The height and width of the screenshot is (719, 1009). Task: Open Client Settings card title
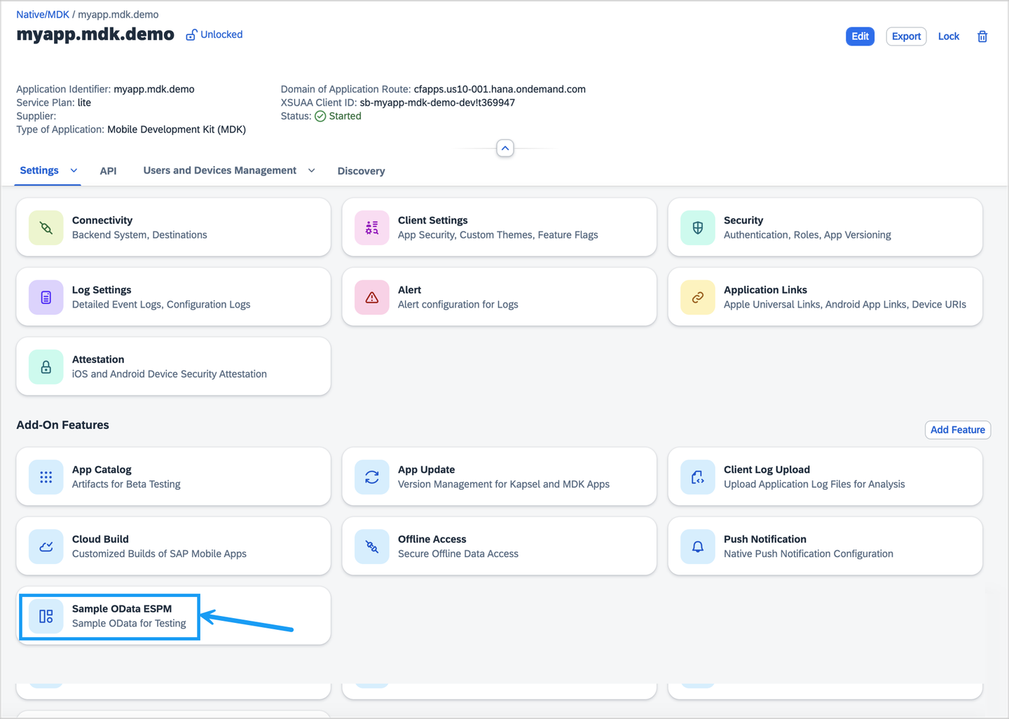pyautogui.click(x=433, y=220)
